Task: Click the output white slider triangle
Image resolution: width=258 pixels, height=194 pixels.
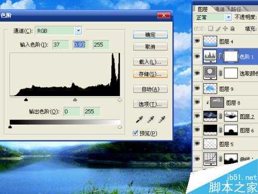Action: click(x=120, y=127)
